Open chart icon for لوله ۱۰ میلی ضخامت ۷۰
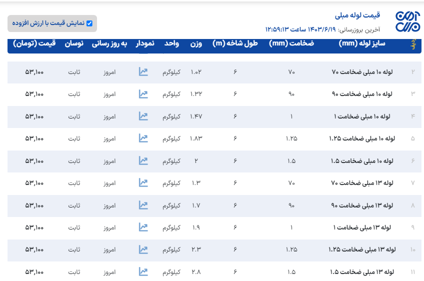424x281 pixels. click(143, 71)
